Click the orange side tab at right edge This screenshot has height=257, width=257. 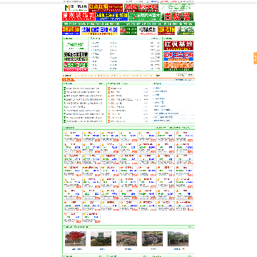coord(255,58)
